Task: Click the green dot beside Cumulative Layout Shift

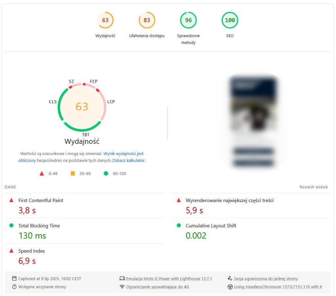Action: click(x=179, y=225)
